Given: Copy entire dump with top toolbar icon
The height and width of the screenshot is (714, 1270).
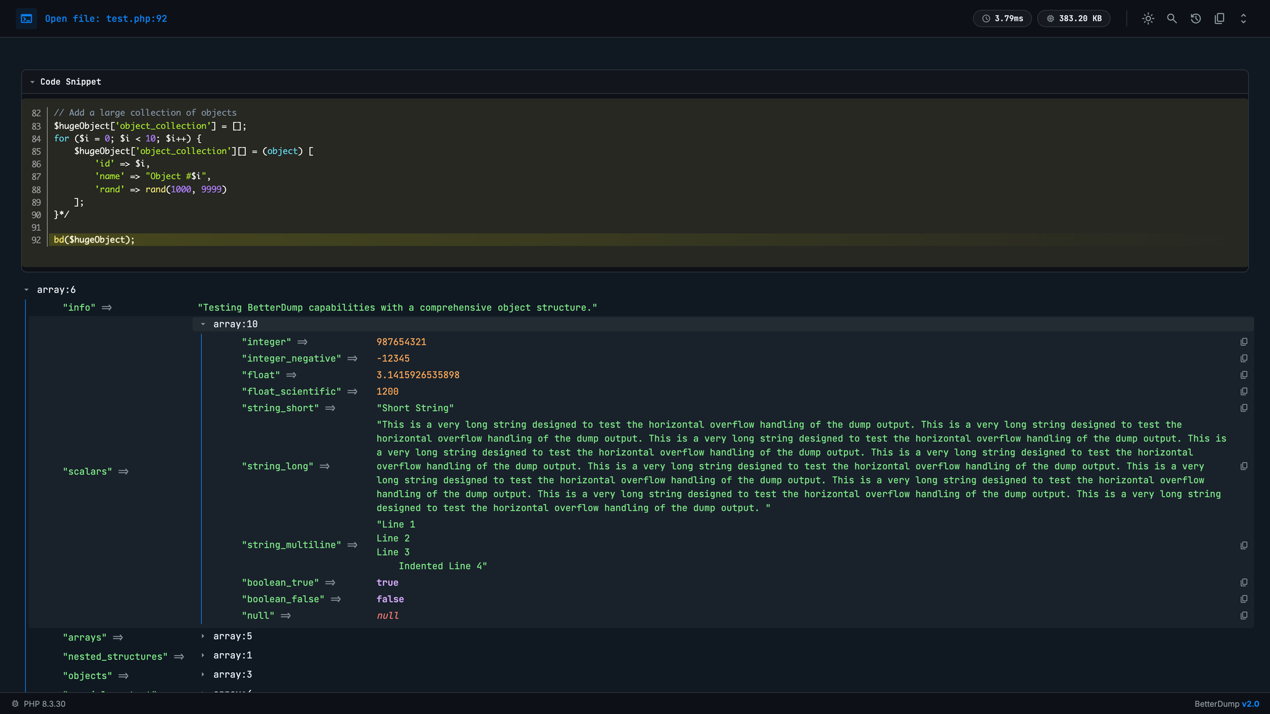Looking at the screenshot, I should [1219, 18].
